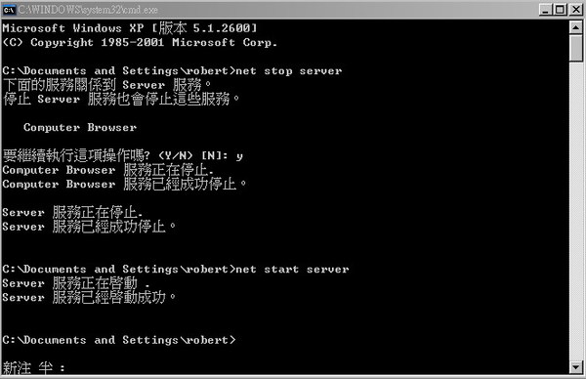Click the 'Microsoft Windows XP' version line

click(x=130, y=28)
